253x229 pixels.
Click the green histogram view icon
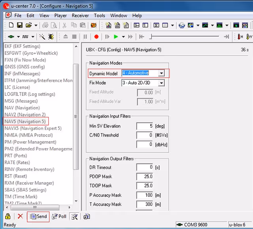point(219,25)
